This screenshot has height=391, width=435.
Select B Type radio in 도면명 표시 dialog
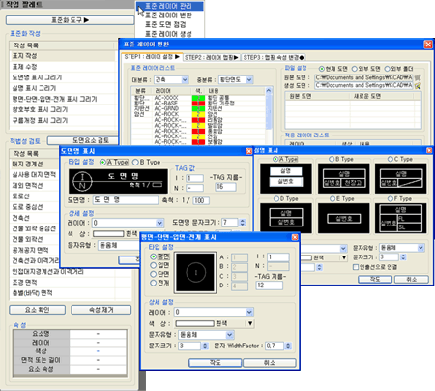pos(135,163)
